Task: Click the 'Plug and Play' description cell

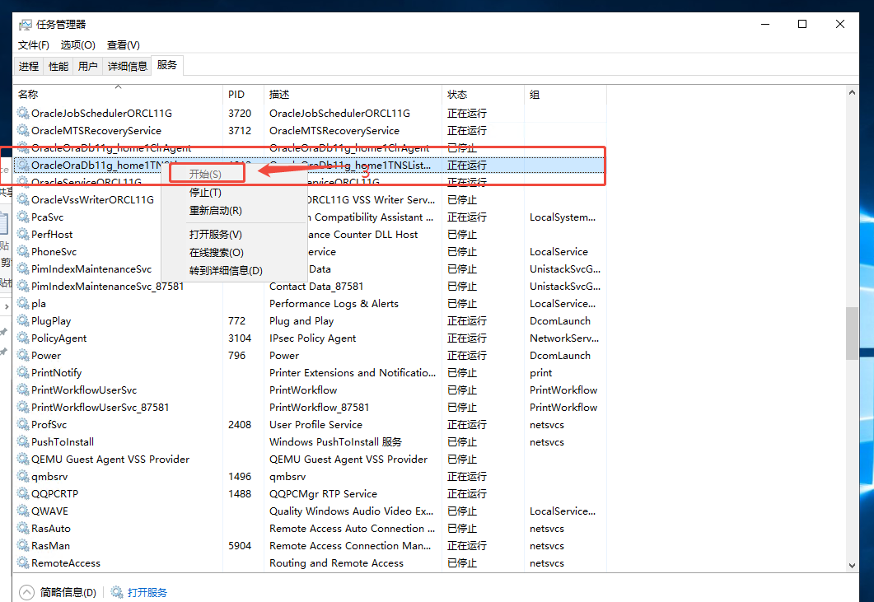Action: click(x=301, y=321)
